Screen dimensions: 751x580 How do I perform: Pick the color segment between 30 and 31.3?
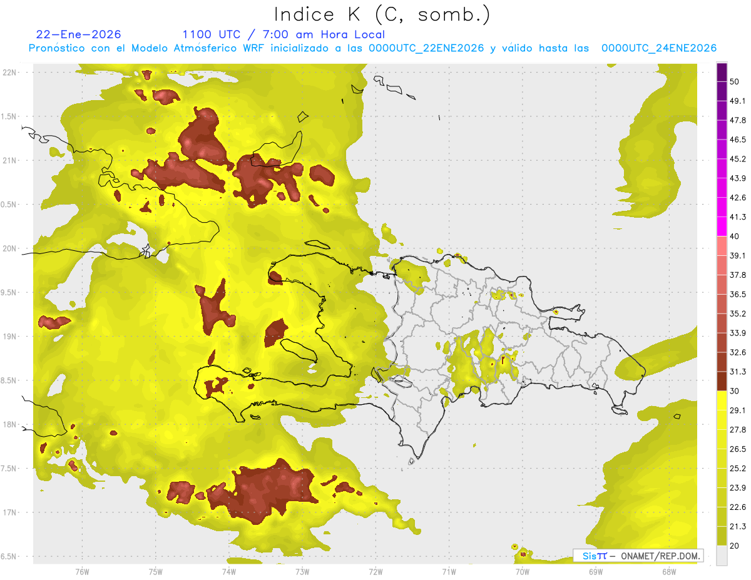pyautogui.click(x=722, y=381)
